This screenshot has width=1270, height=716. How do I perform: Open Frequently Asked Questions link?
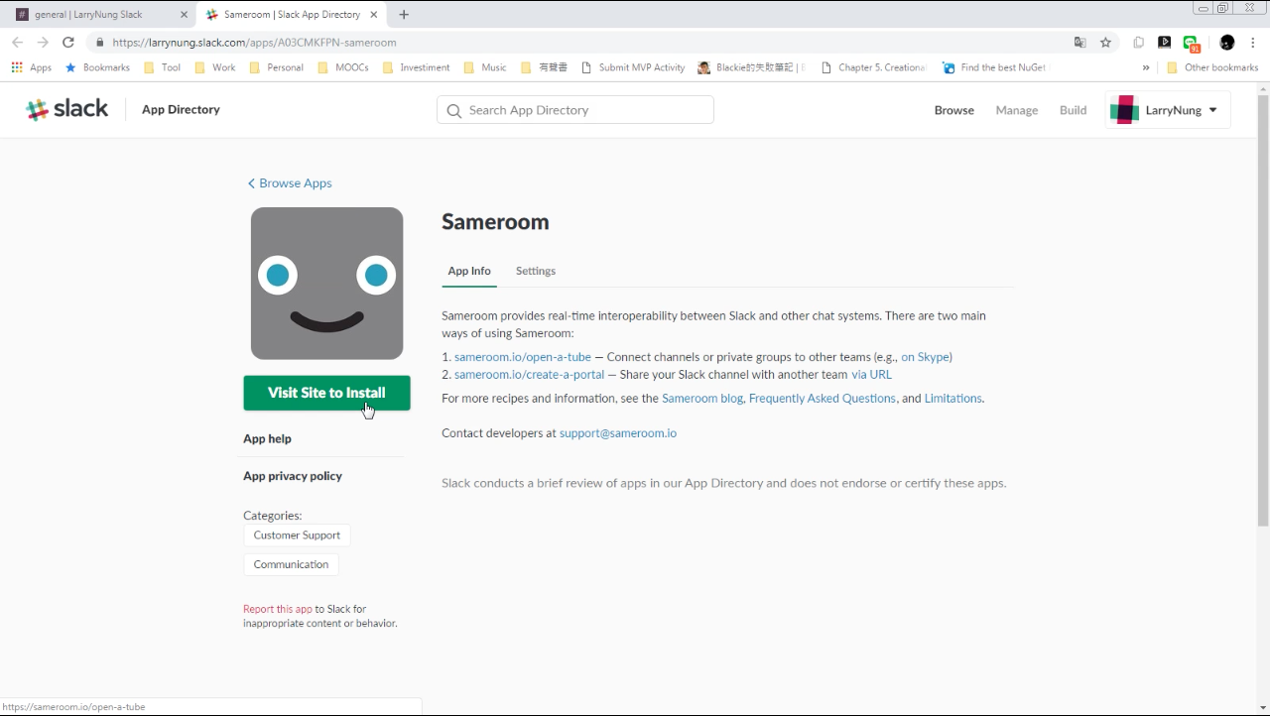pyautogui.click(x=823, y=399)
